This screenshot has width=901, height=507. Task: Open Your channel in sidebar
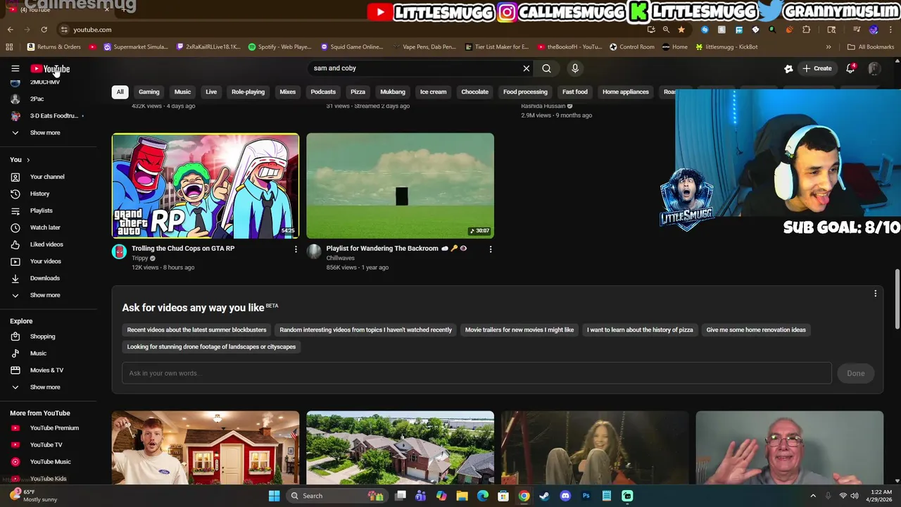tap(47, 177)
